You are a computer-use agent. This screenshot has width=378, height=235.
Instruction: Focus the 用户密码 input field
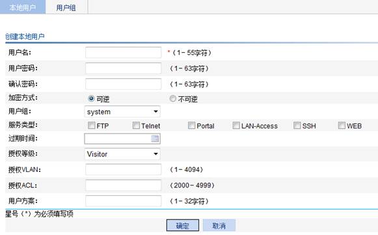pyautogui.click(x=123, y=68)
